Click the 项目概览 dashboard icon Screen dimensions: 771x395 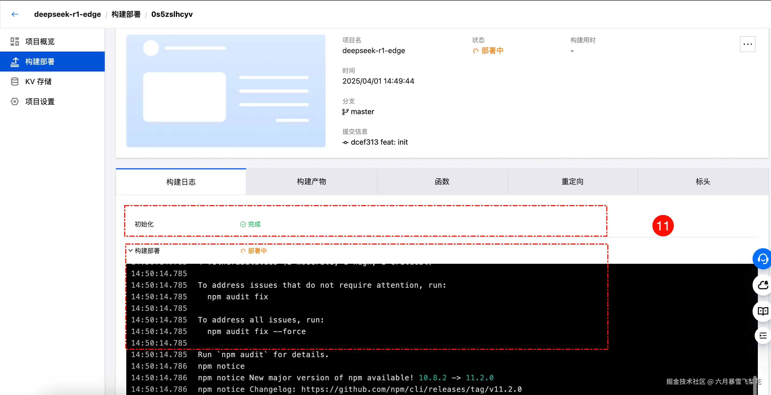(15, 42)
